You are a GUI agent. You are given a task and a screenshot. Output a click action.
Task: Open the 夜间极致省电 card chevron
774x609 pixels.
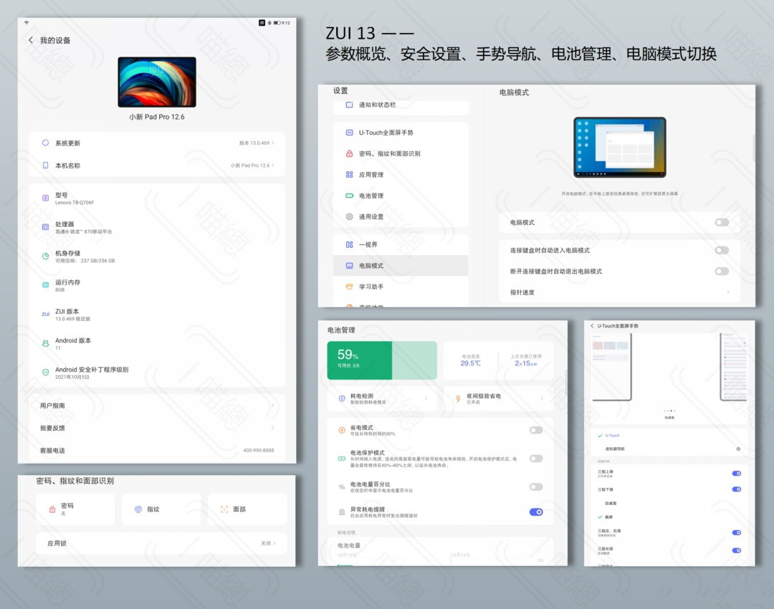click(542, 398)
